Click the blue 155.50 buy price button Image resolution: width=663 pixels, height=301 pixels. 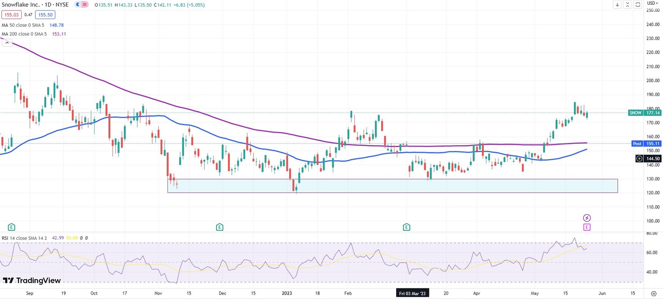[45, 15]
